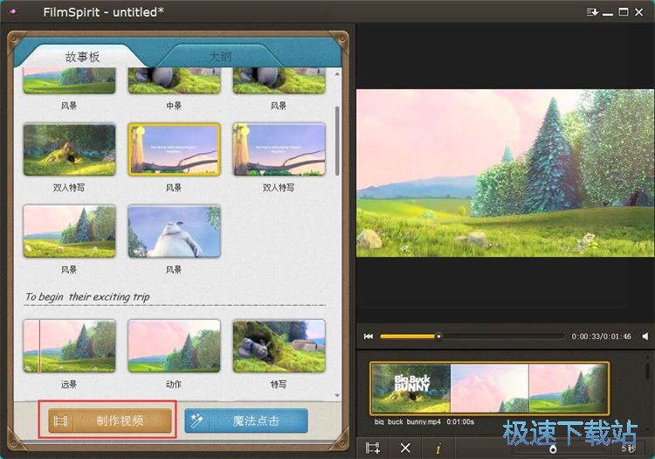The image size is (655, 459).
Task: Rewind preview to the start
Action: (x=369, y=336)
